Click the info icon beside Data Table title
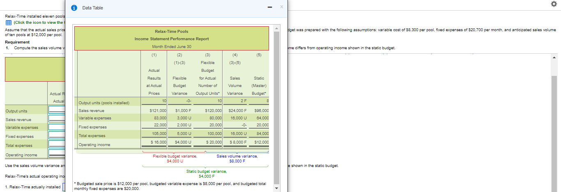 [x=74, y=8]
